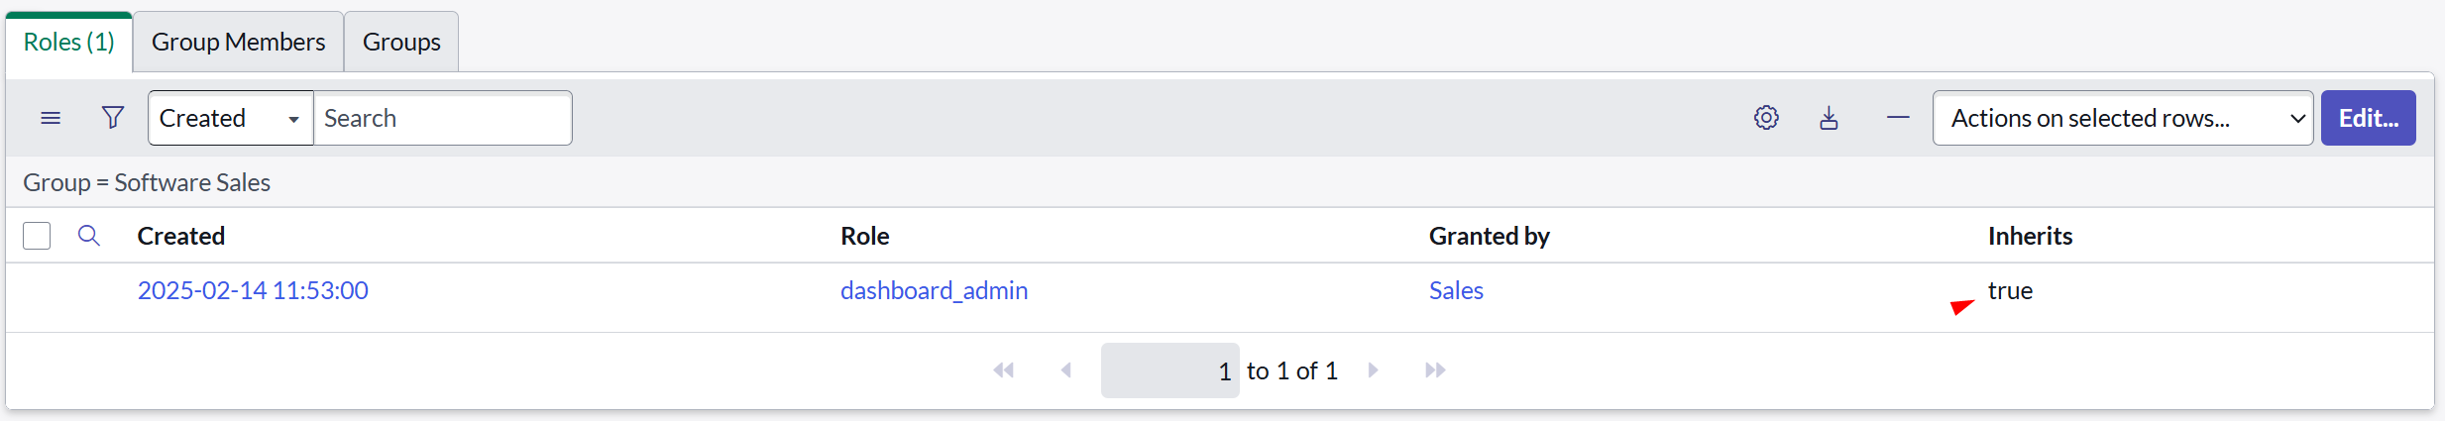2445x421 pixels.
Task: Open the personalize list gear icon
Action: [1766, 118]
